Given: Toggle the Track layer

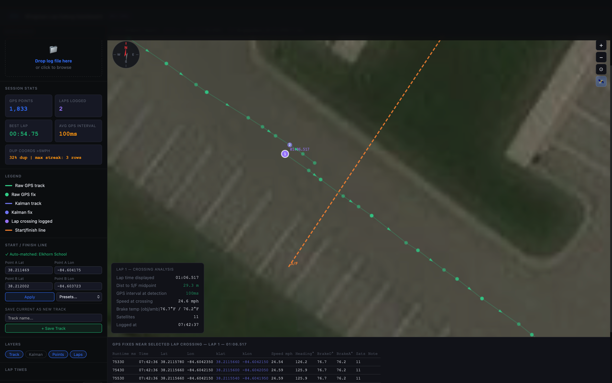Looking at the screenshot, I should [x=14, y=354].
